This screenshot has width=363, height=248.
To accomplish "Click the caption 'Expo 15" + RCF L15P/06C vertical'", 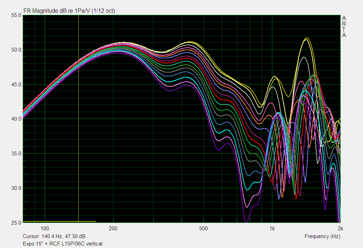I will 62,244.
